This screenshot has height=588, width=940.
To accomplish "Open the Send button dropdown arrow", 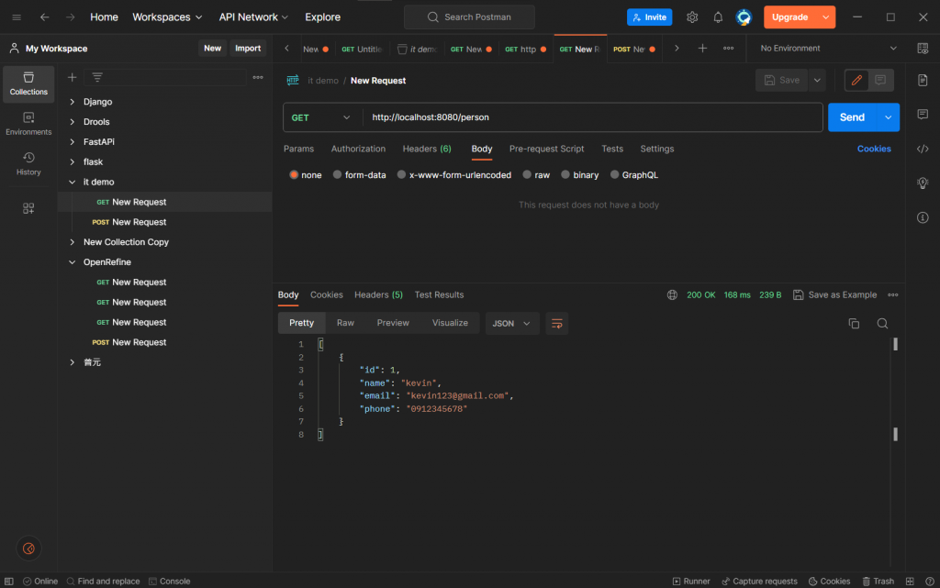I will tap(888, 117).
